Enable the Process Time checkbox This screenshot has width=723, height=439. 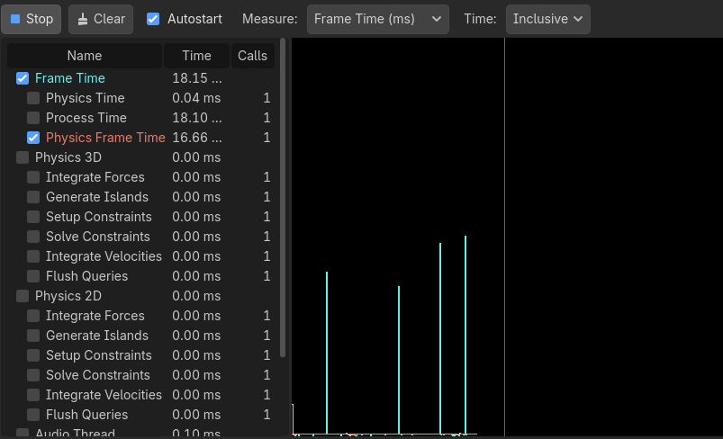click(33, 118)
